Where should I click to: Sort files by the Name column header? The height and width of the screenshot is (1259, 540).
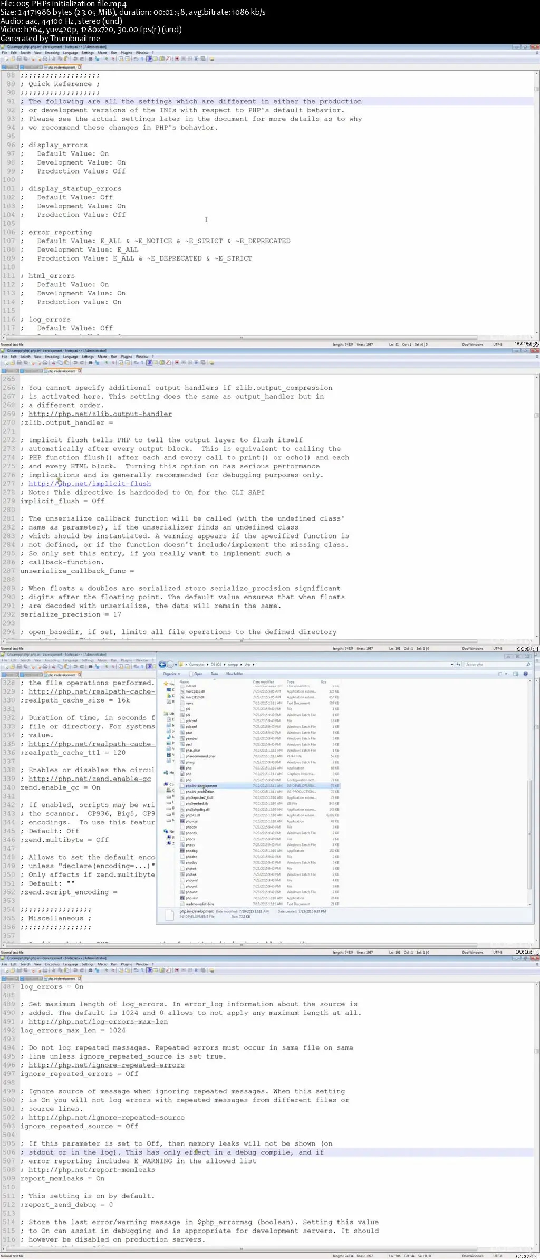coord(184,682)
